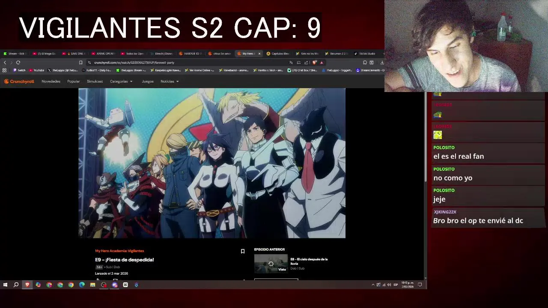This screenshot has width=548, height=308.
Task: Open the translate page icon
Action: tap(291, 62)
